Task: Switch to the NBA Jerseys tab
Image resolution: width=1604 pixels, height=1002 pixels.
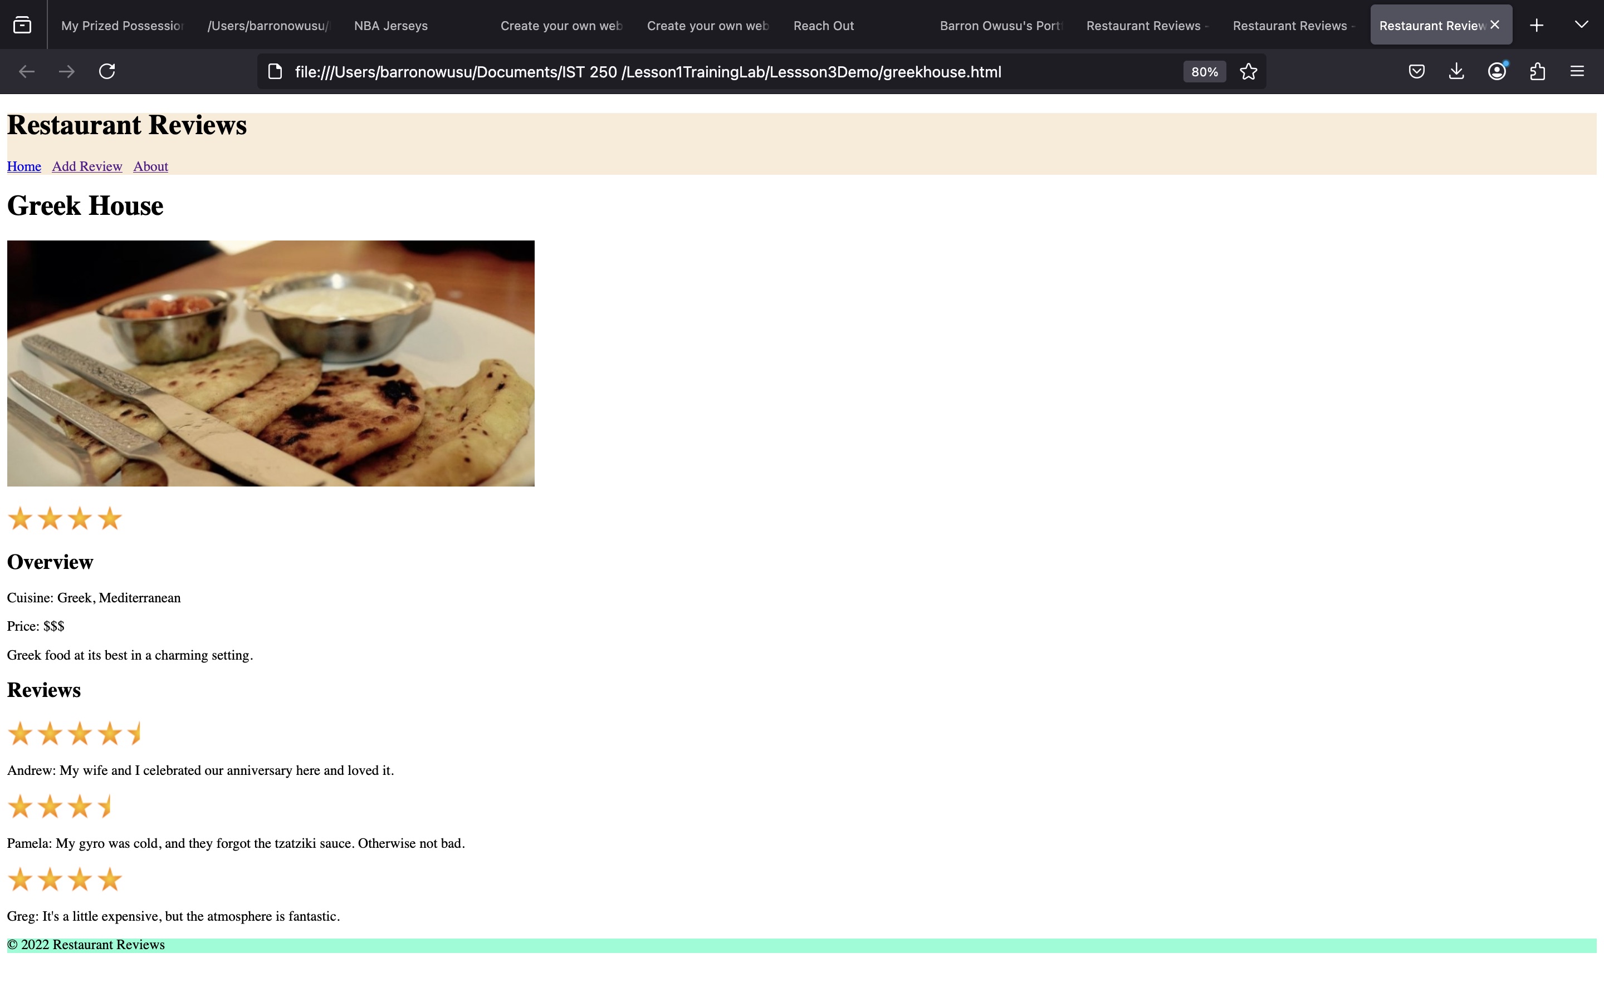Action: pyautogui.click(x=390, y=25)
